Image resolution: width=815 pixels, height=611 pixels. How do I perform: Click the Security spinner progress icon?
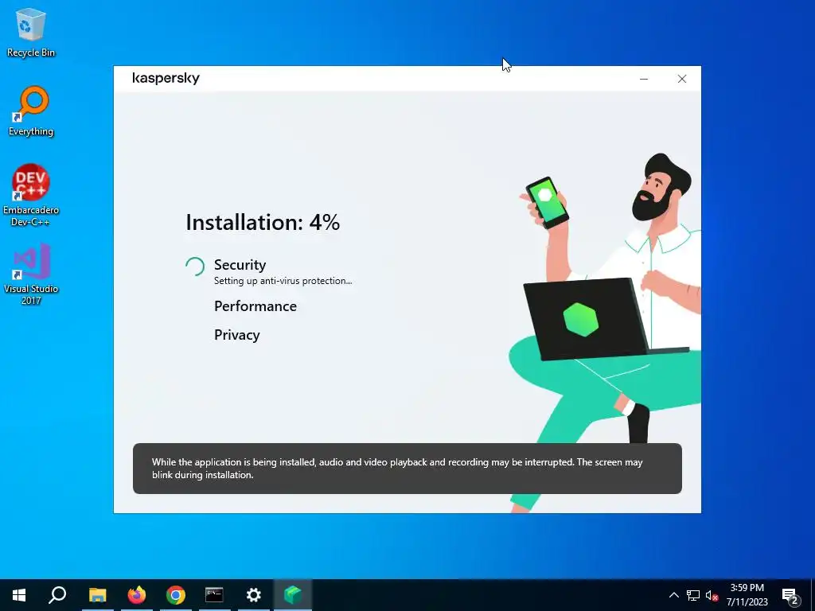click(195, 266)
